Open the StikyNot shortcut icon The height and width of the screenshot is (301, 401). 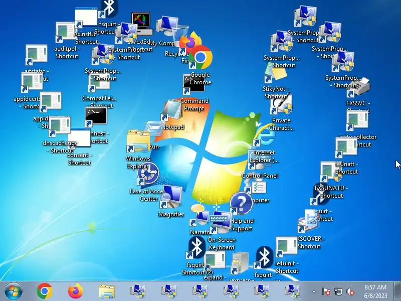(x=276, y=73)
